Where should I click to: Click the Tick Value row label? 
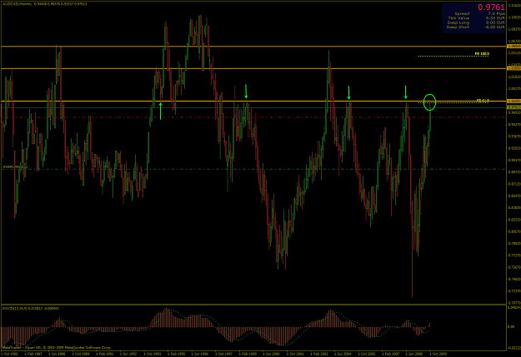pos(458,18)
